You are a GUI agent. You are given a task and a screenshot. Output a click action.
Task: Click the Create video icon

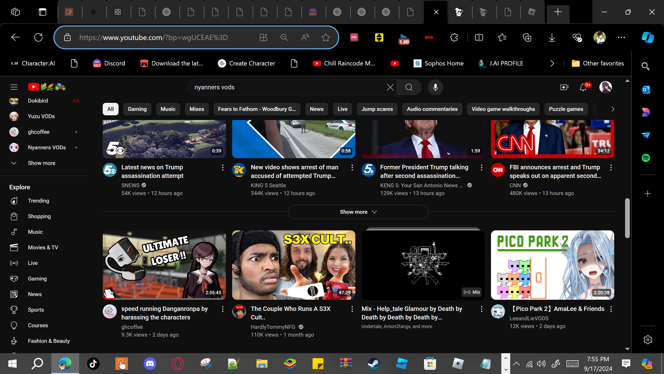pyautogui.click(x=564, y=87)
